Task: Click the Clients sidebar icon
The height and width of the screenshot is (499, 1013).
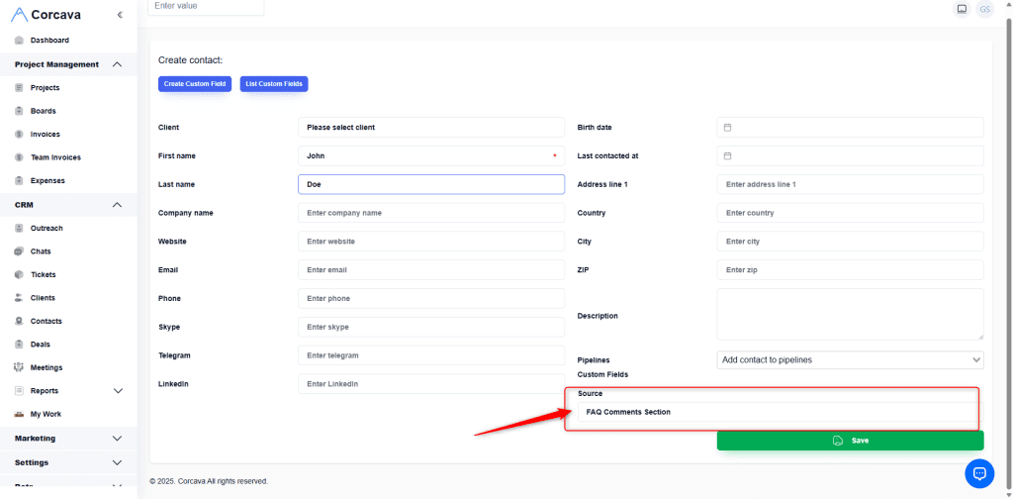Action: [19, 298]
